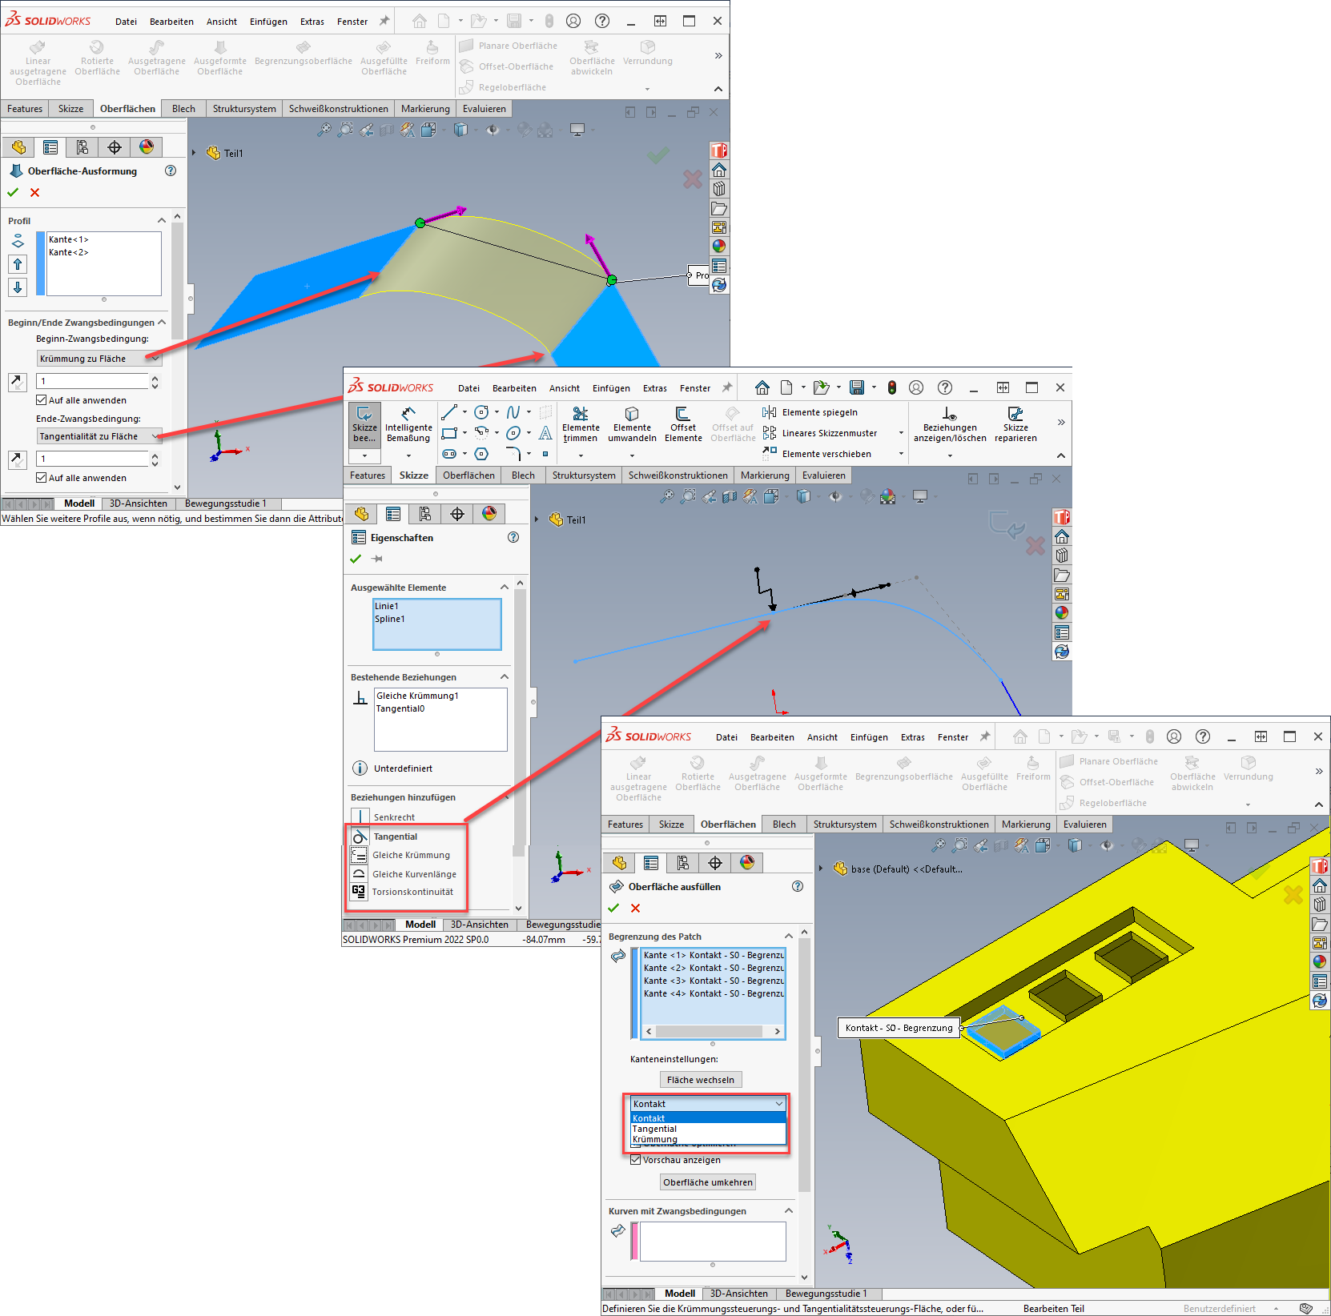
Task: Toggle first 'Auf alle anwenden' checkbox
Action: tap(42, 400)
